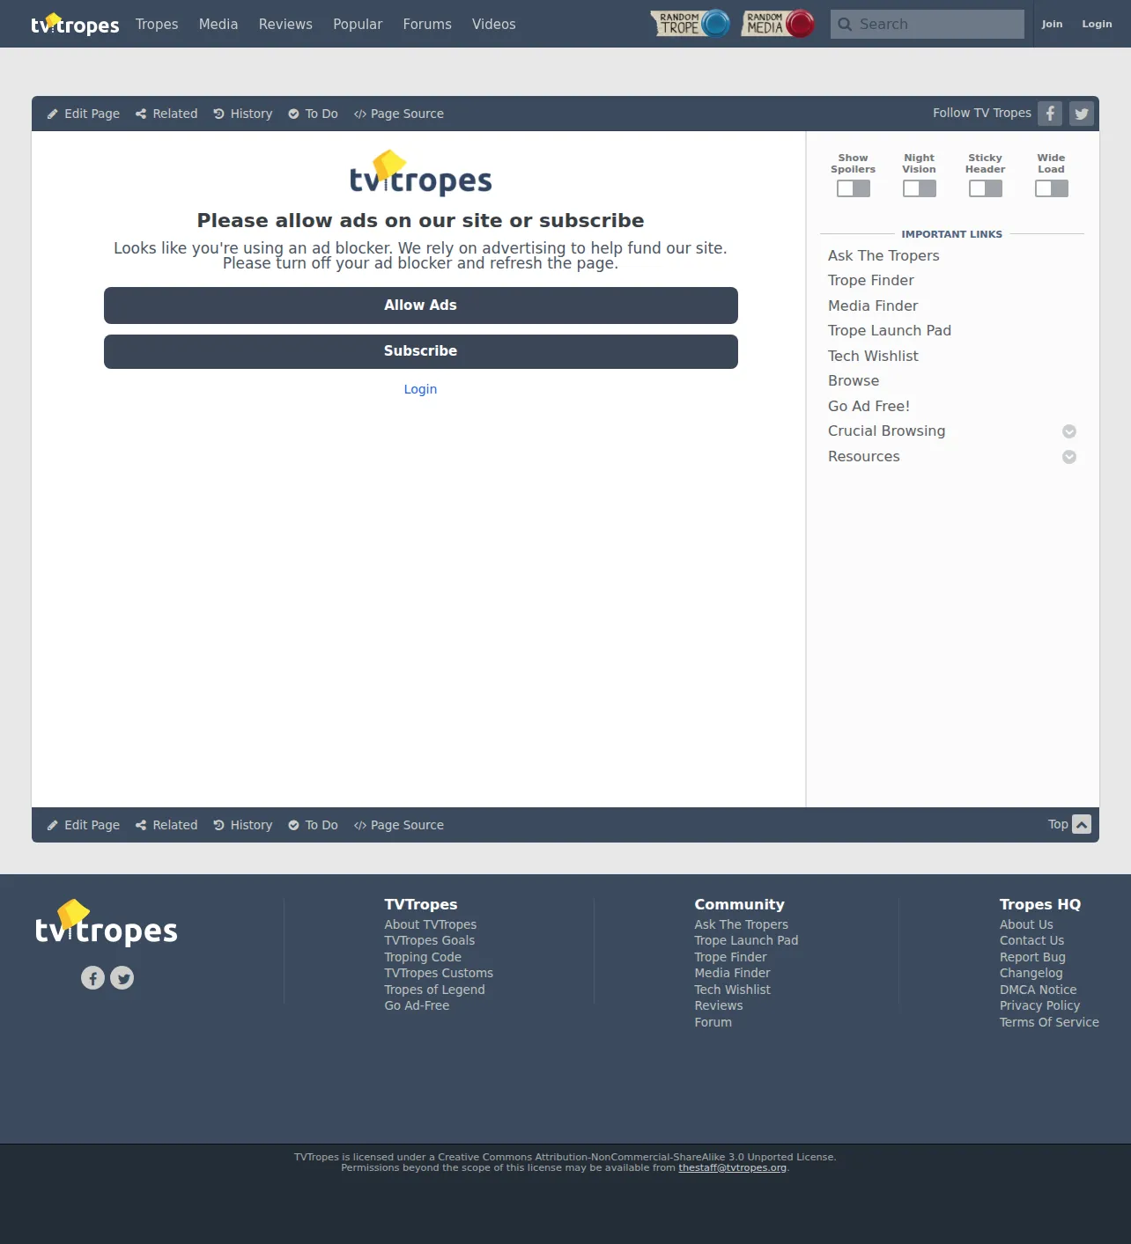This screenshot has height=1244, width=1131.
Task: Click Go Ad-Free in the footer
Action: [x=417, y=1005]
